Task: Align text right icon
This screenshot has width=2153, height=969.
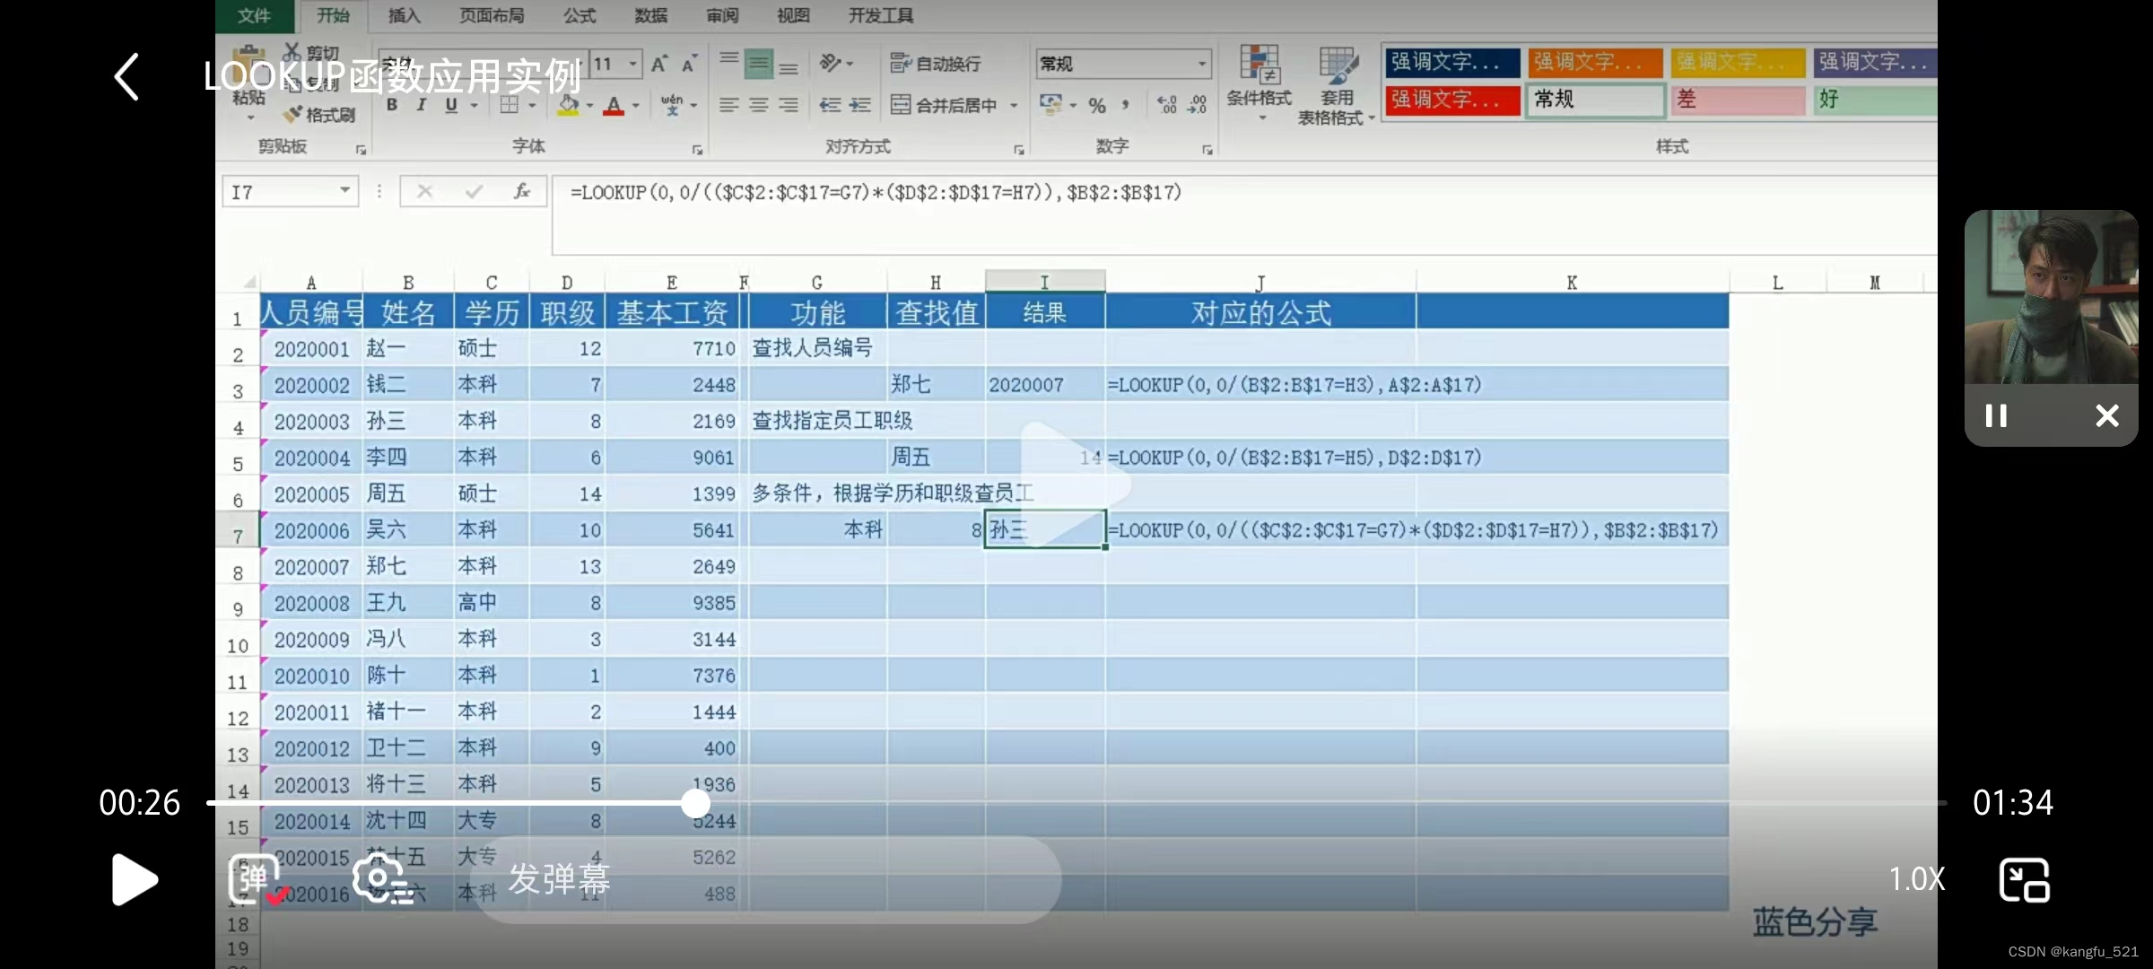Action: [x=789, y=105]
